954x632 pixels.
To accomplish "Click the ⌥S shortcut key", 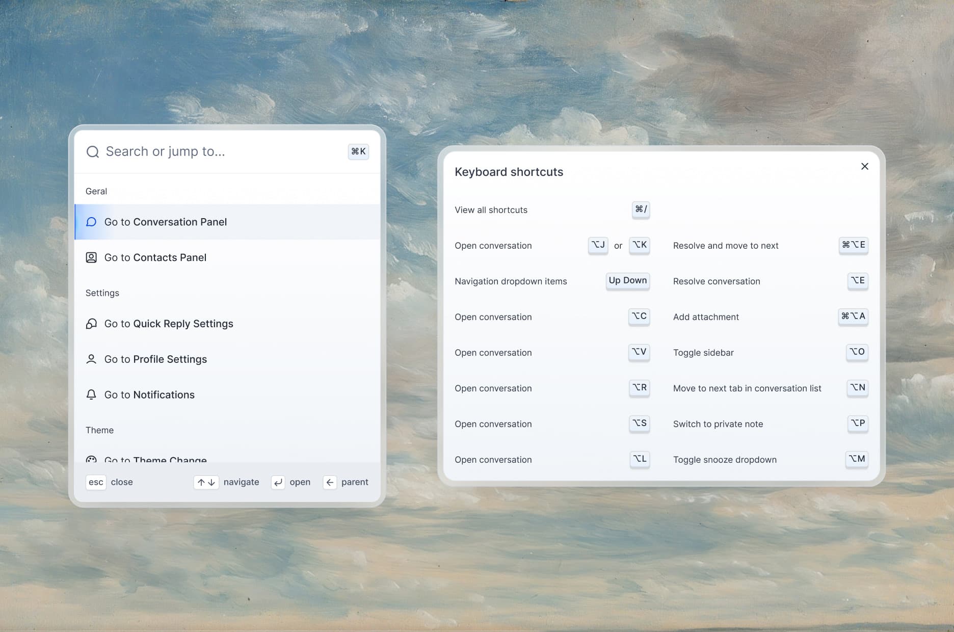I will tap(640, 424).
